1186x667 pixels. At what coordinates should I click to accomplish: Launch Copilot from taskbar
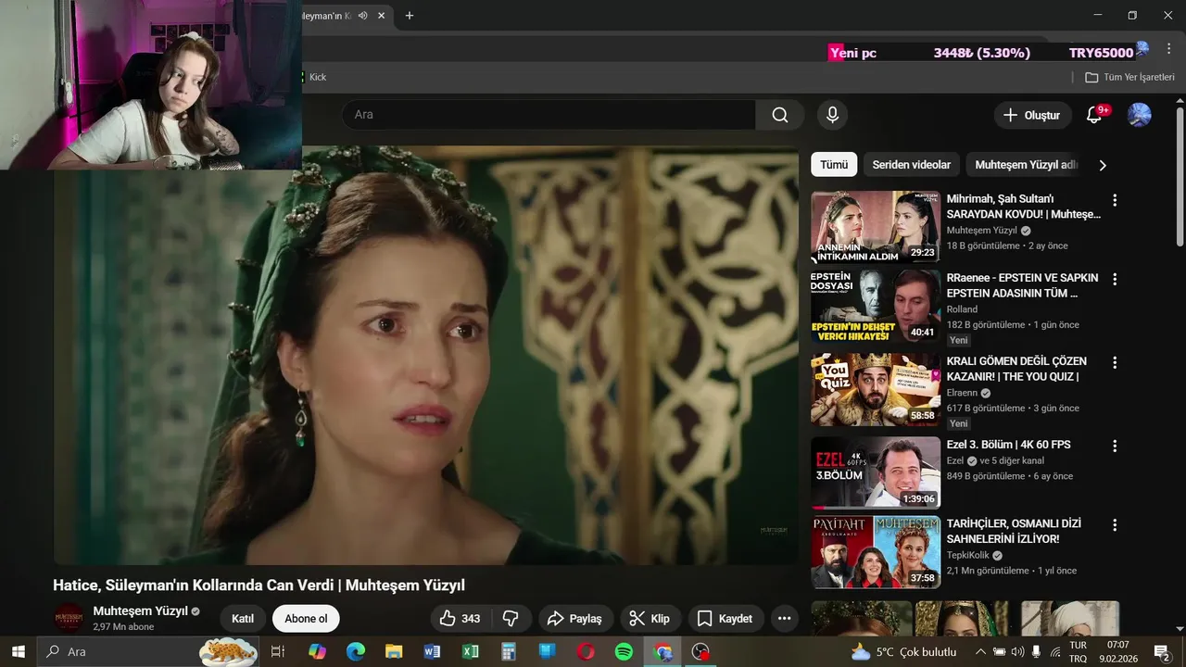click(318, 651)
